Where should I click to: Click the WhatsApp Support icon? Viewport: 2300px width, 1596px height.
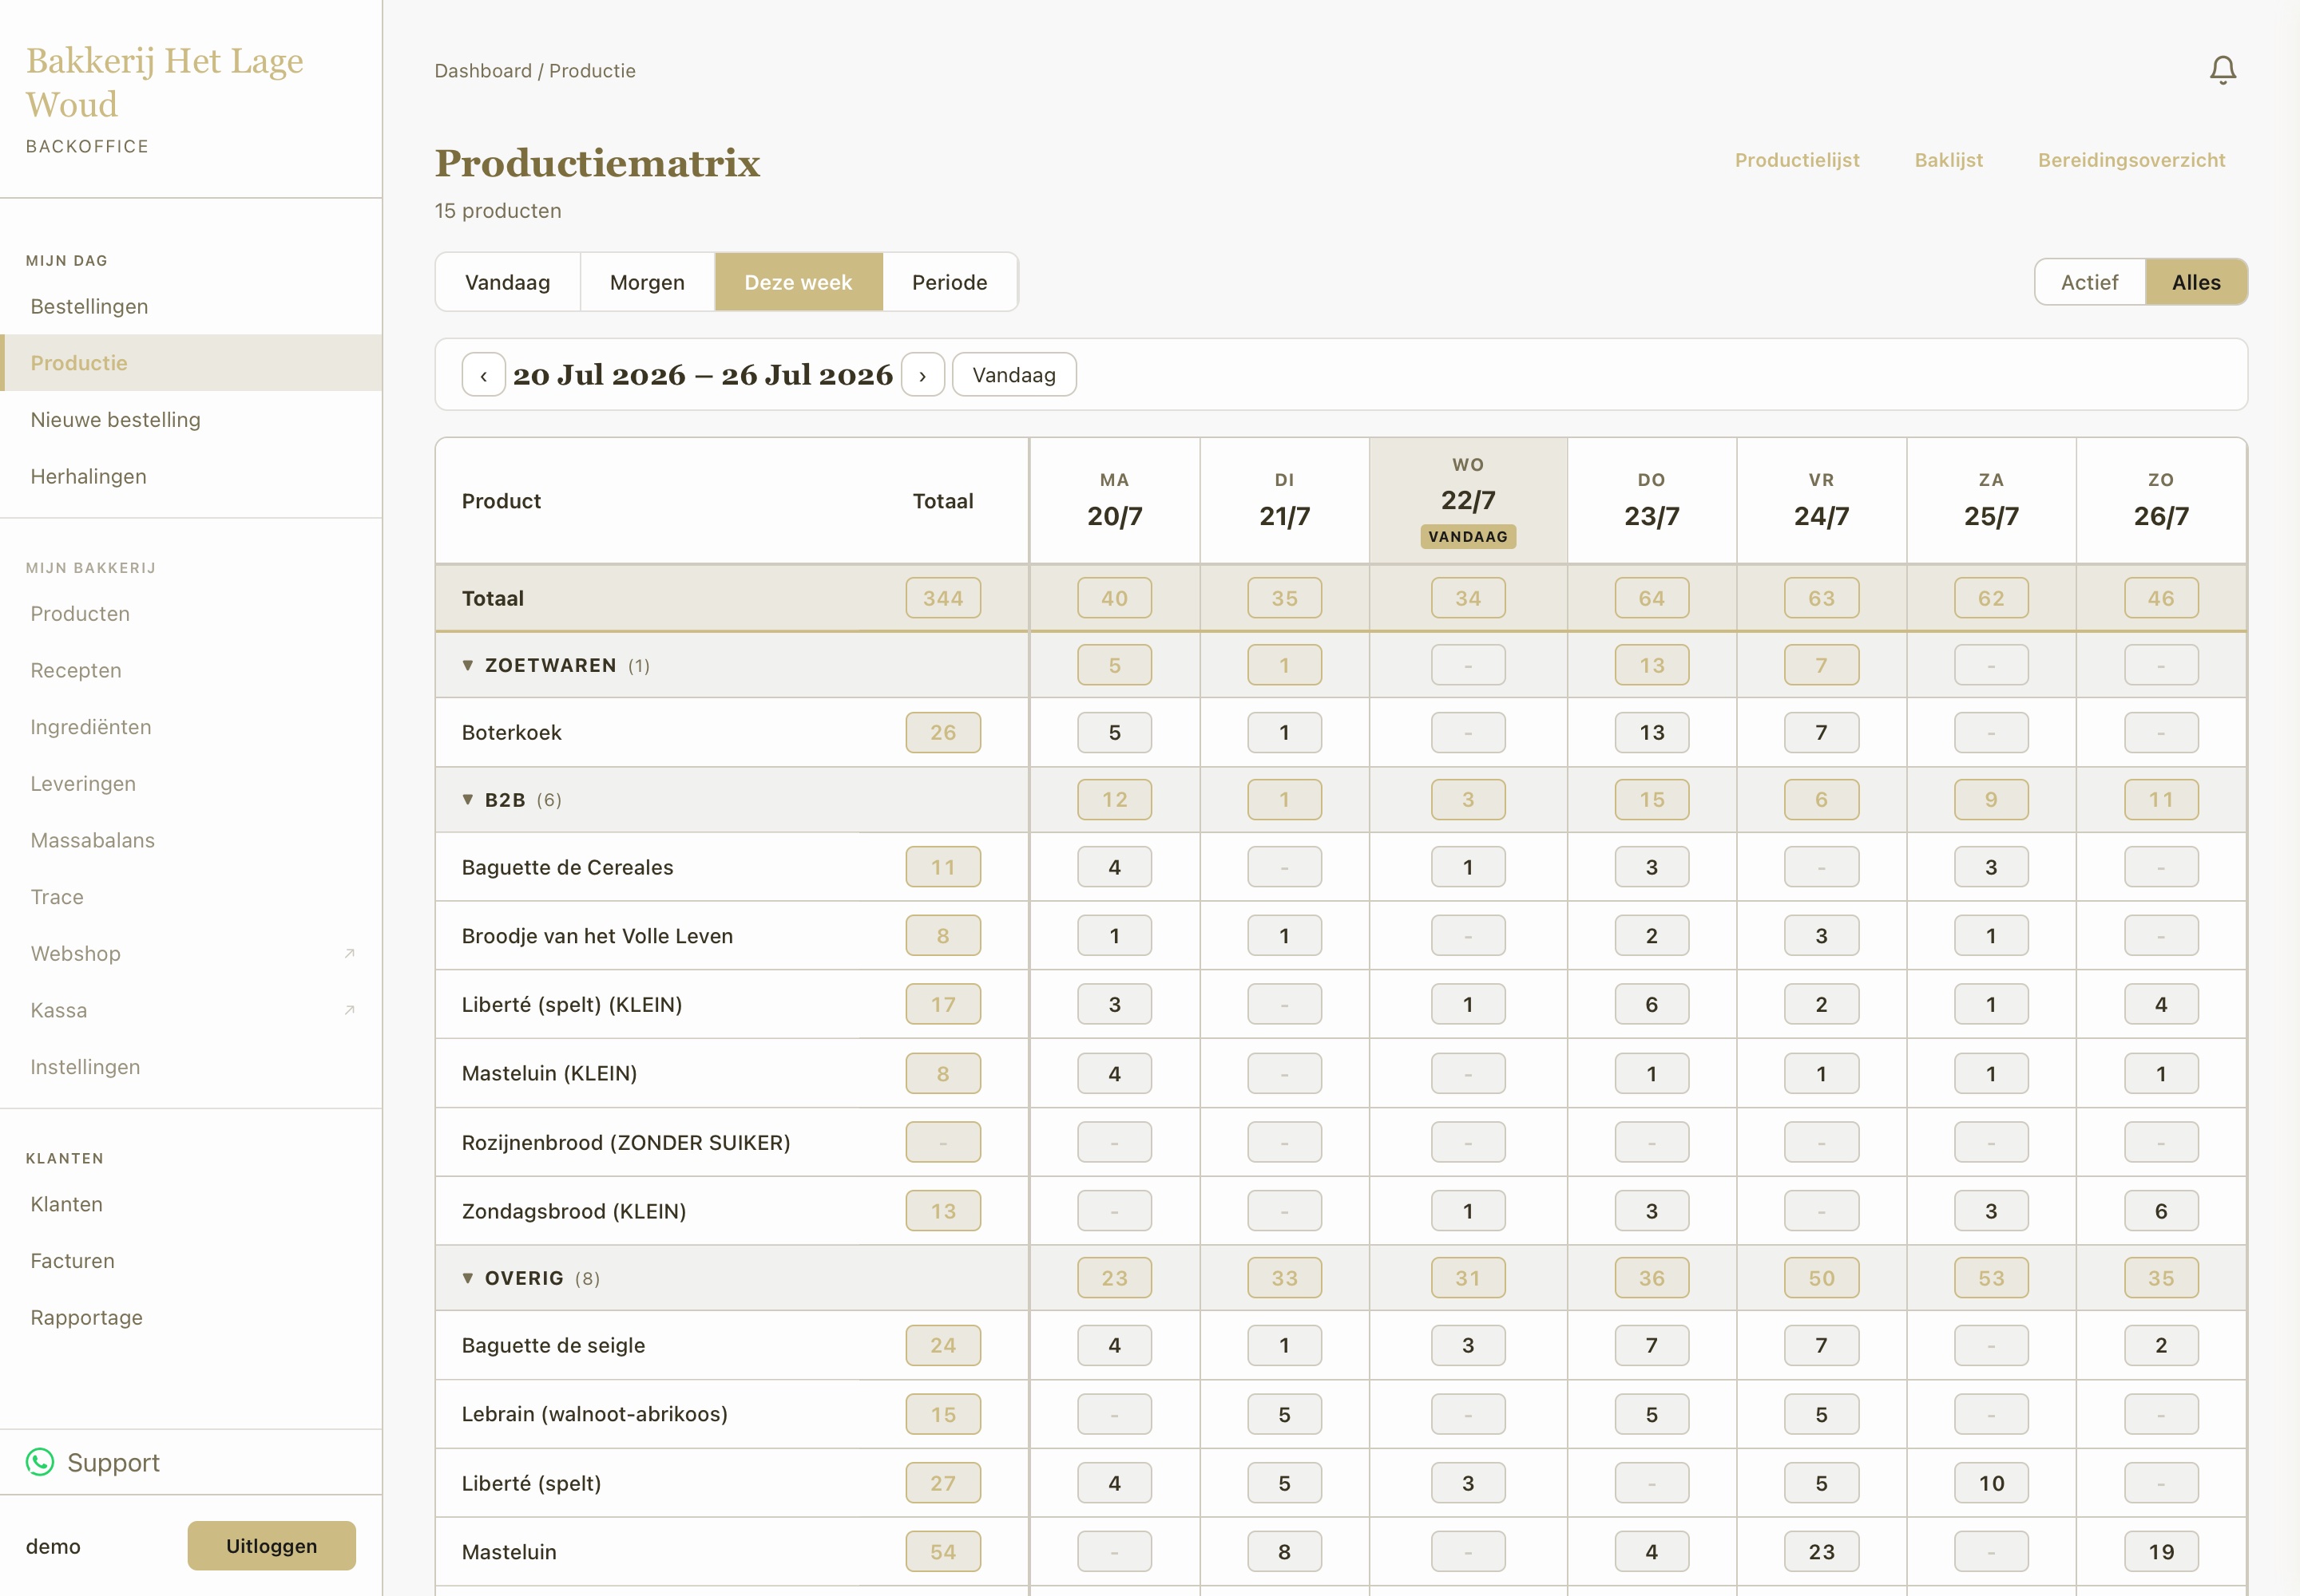(x=40, y=1462)
